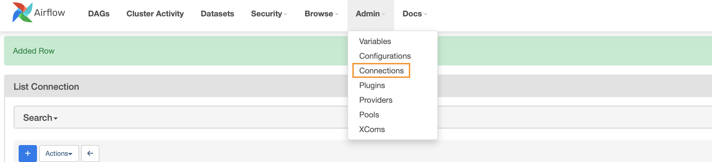The width and height of the screenshot is (712, 162).
Task: Collapse the Admin dropdown menu
Action: point(370,14)
